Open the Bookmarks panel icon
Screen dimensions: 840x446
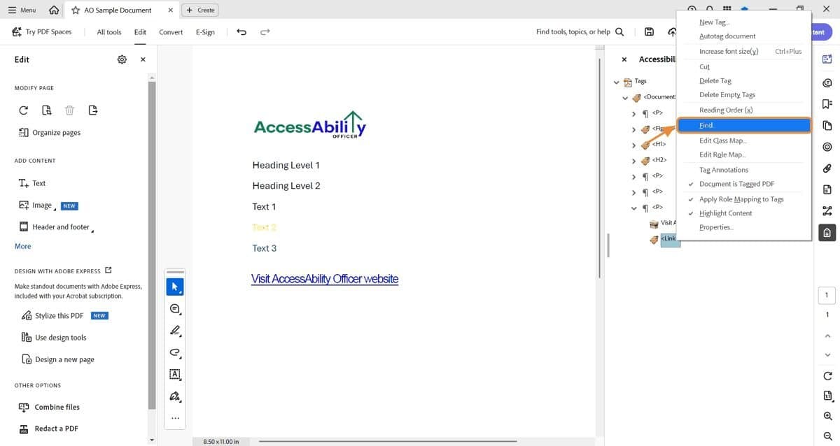tap(827, 103)
